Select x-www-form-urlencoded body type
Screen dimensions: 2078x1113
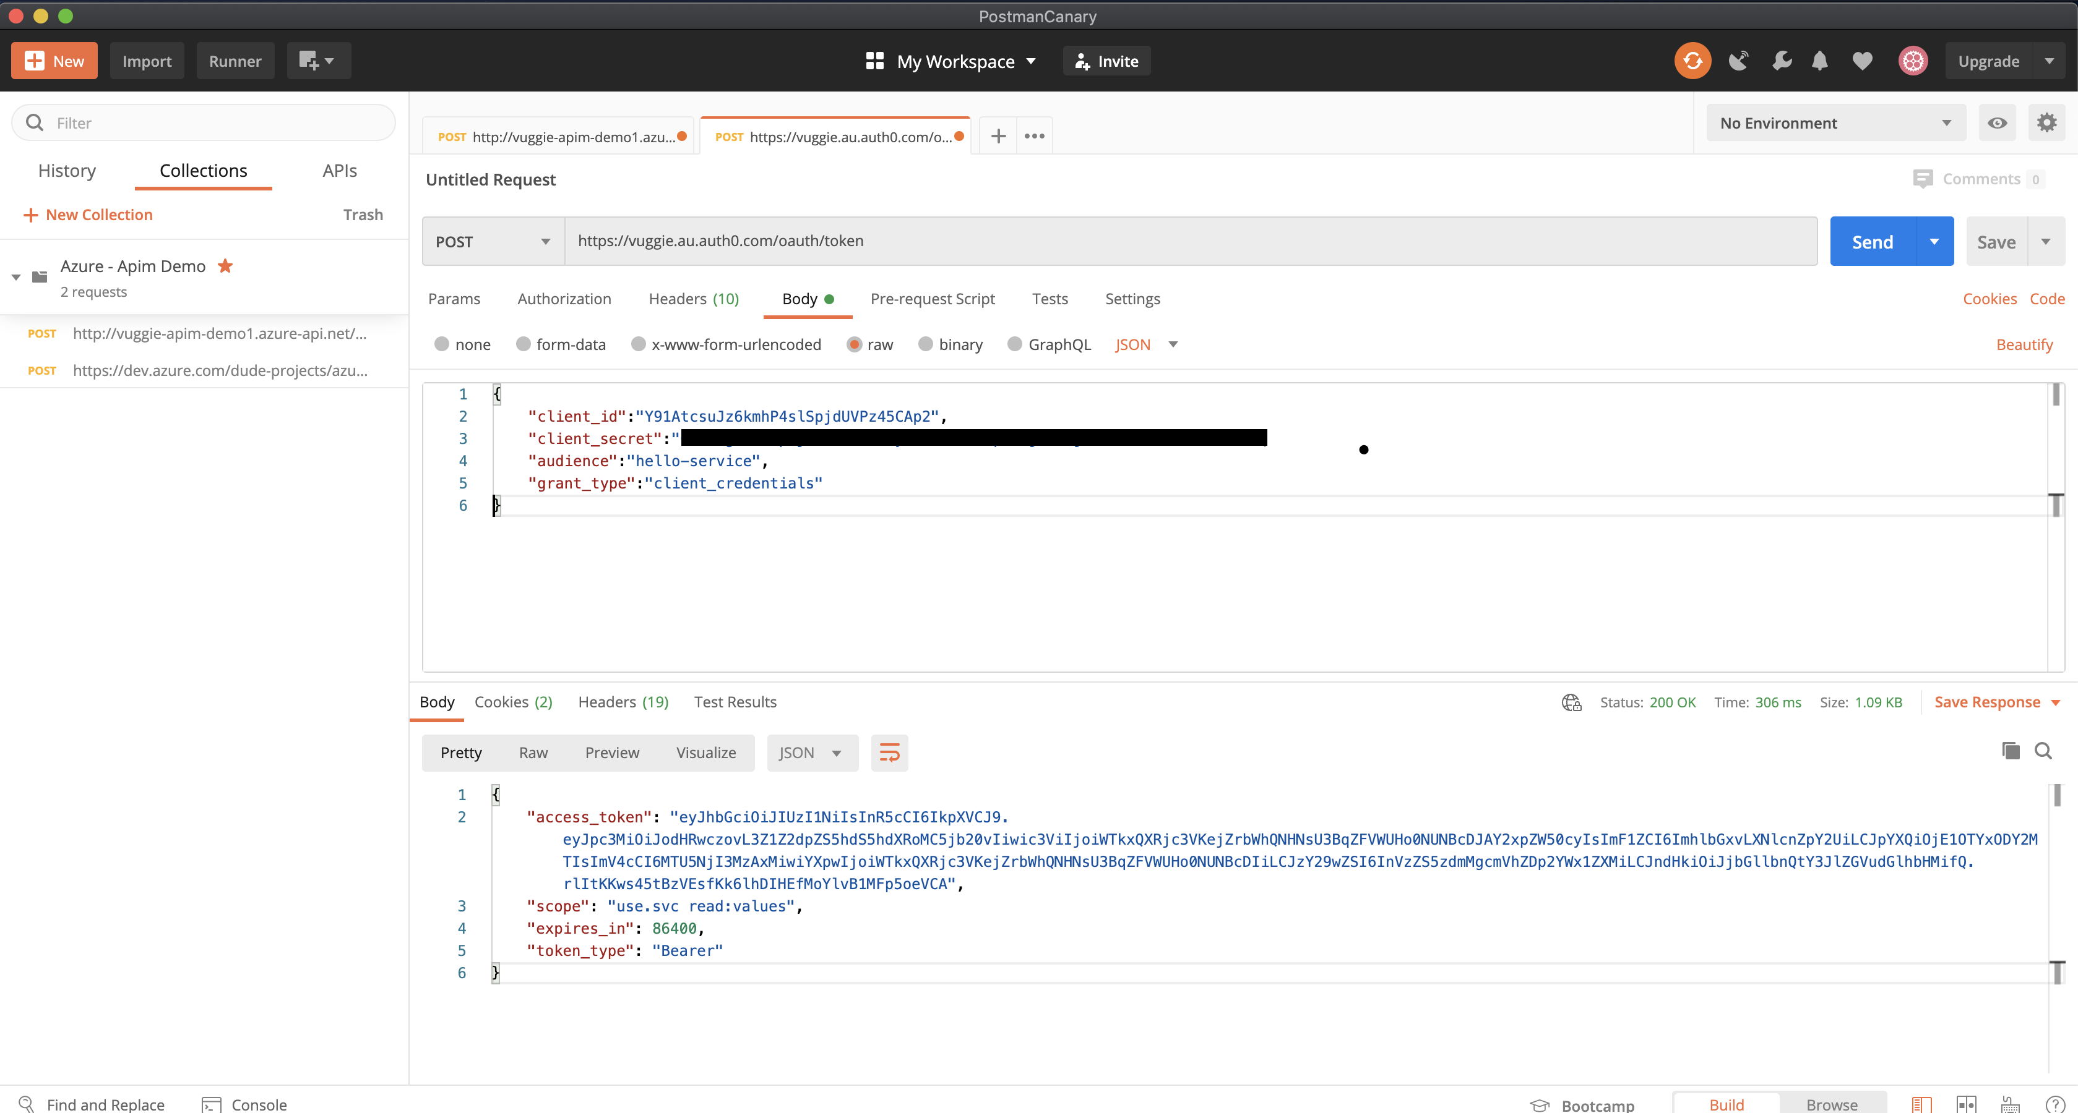point(639,345)
